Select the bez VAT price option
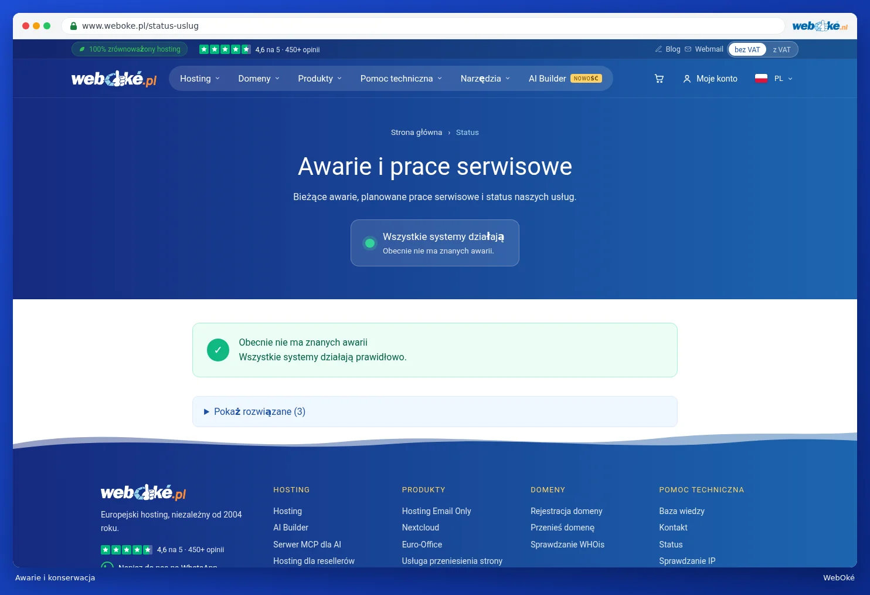870x595 pixels. 747,50
